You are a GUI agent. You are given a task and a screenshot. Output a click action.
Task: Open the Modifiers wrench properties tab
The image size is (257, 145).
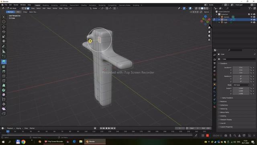click(214, 88)
